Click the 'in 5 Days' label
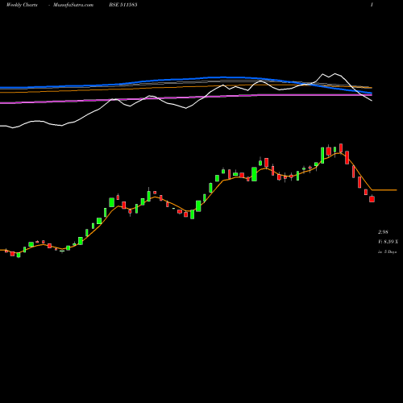403x403 pixels. pos(387,252)
